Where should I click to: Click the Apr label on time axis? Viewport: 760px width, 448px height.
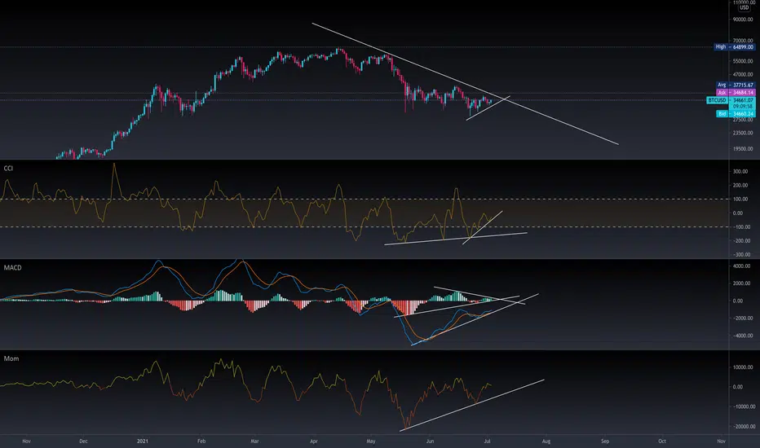[x=314, y=441]
